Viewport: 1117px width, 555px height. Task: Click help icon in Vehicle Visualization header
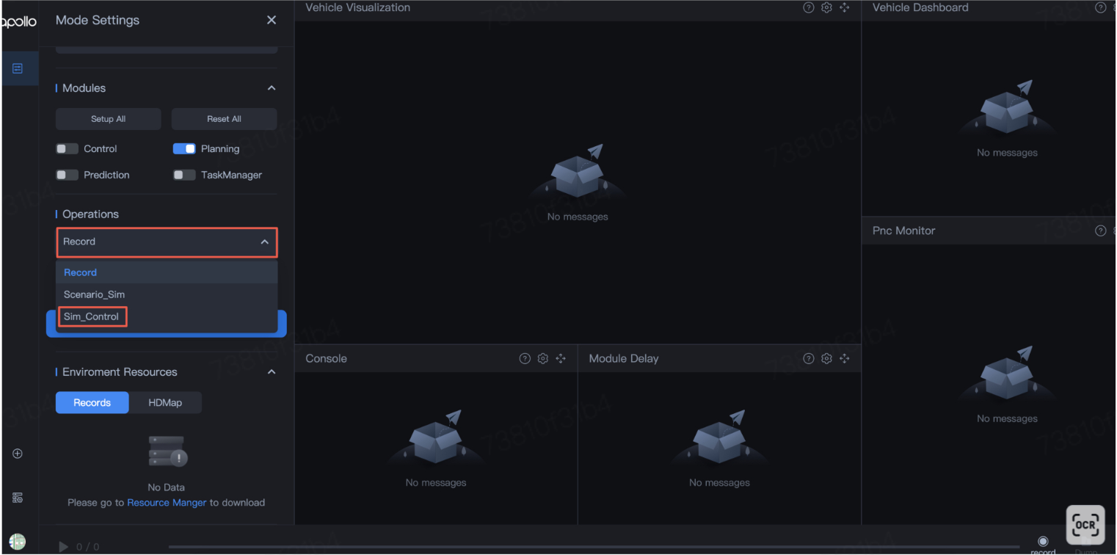(x=808, y=7)
